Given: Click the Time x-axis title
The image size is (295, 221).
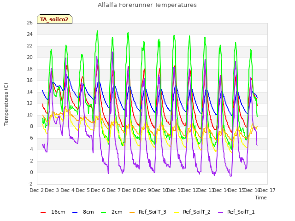Looking at the screenshot, I should click(261, 198).
